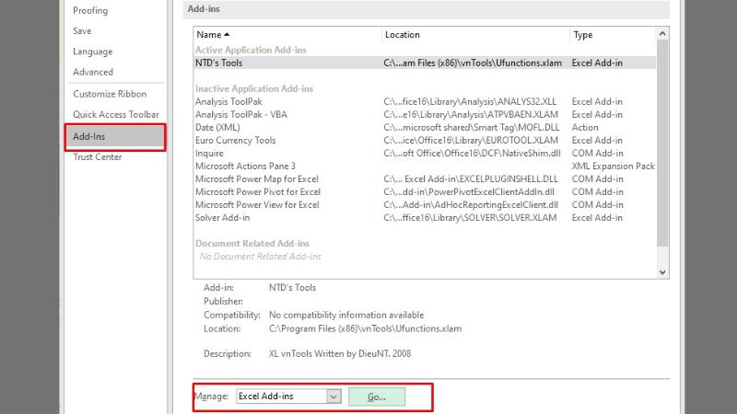Click the ATPVBAEN.XLAM location cell
The width and height of the screenshot is (737, 414).
(471, 114)
